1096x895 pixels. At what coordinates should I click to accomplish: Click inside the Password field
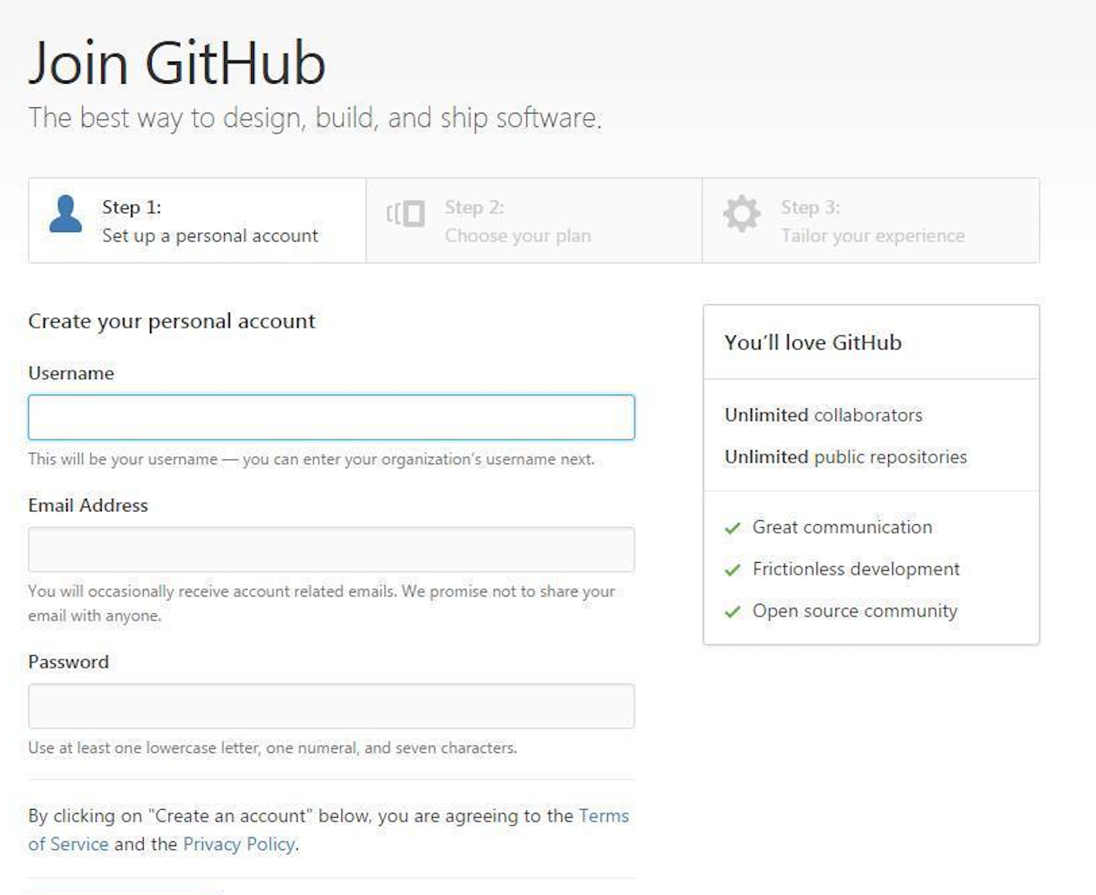332,706
